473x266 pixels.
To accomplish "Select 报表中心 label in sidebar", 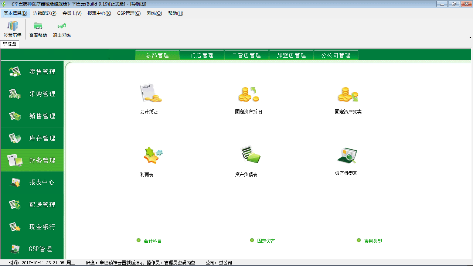I will coord(42,183).
